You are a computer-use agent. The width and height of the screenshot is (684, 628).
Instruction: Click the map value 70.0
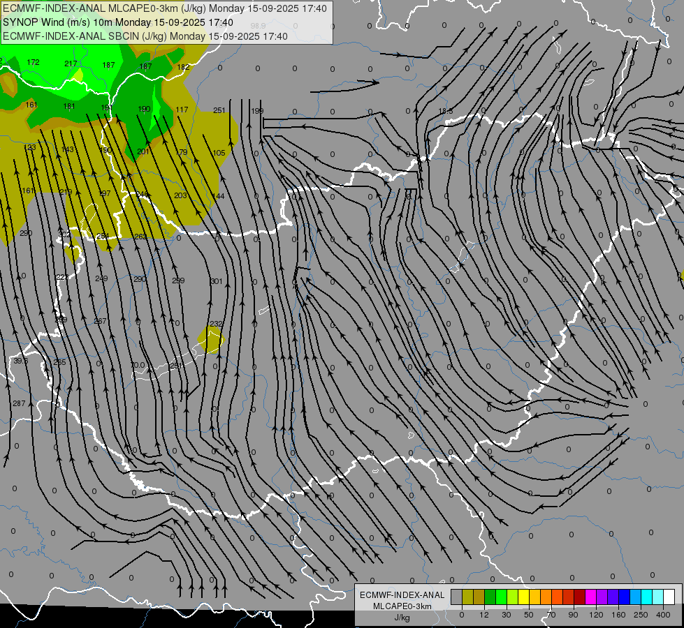[x=138, y=365]
